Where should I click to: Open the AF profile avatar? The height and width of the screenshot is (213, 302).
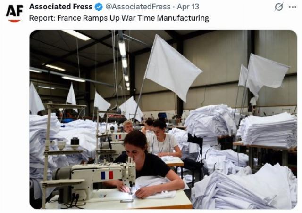[14, 13]
